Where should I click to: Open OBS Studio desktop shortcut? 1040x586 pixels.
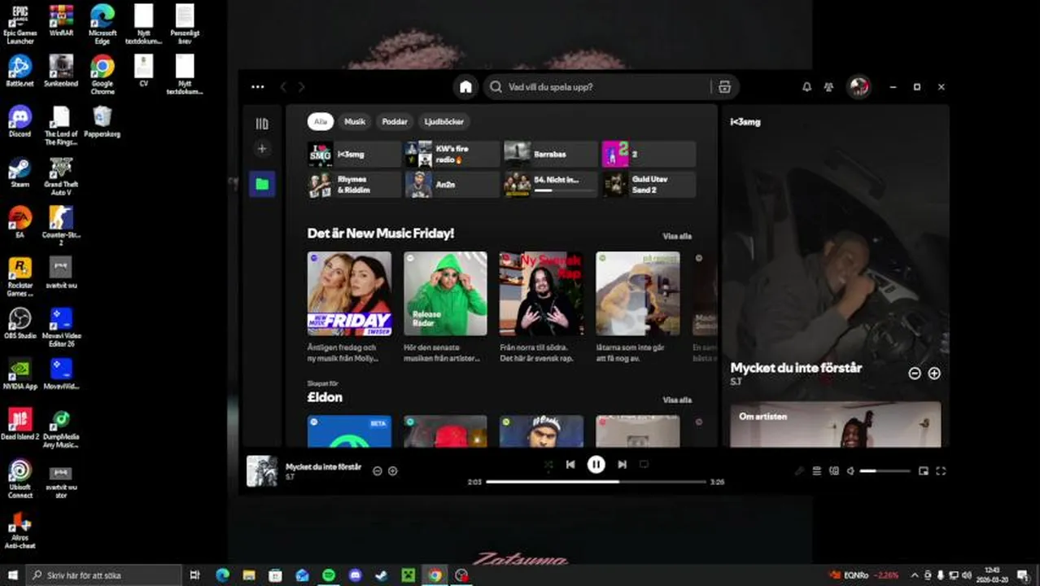tap(20, 323)
